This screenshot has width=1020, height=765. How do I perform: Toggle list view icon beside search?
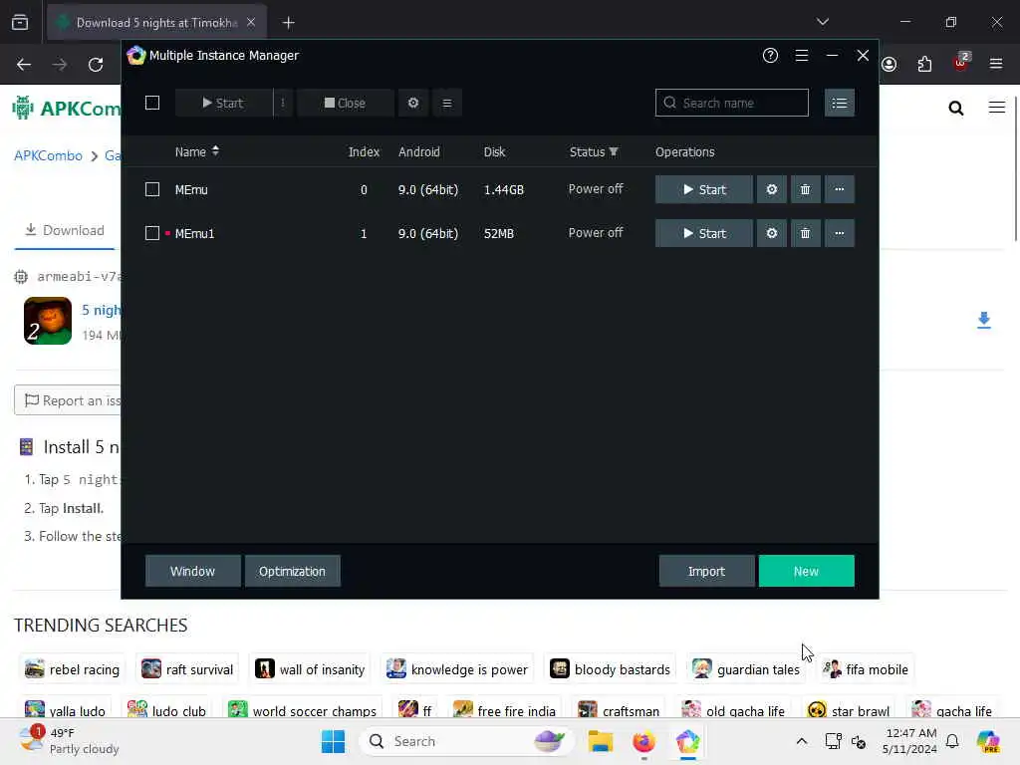coord(839,103)
